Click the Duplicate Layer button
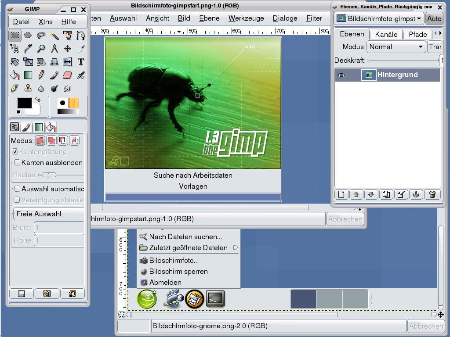Viewport: 450px width, 337px height. tap(386, 194)
